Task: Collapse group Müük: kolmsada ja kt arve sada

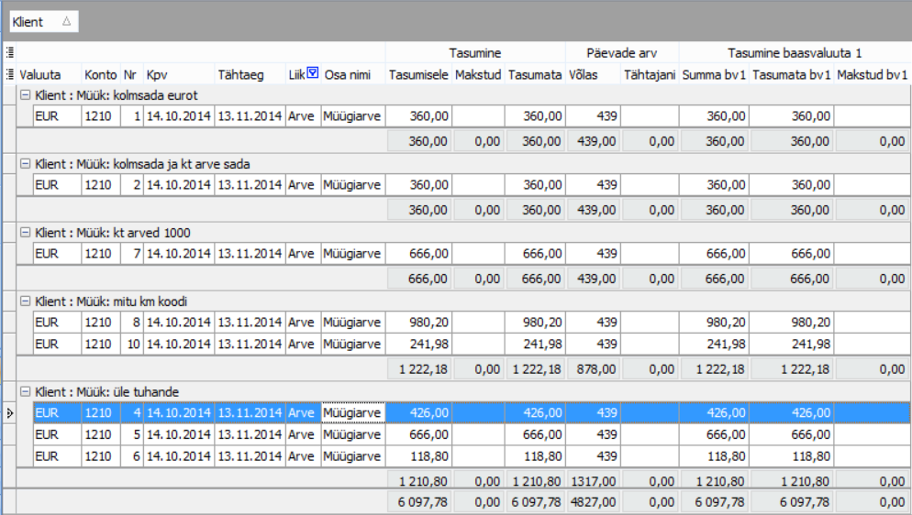Action: point(25,164)
